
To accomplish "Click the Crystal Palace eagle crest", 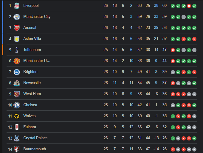I will coord(17,138).
